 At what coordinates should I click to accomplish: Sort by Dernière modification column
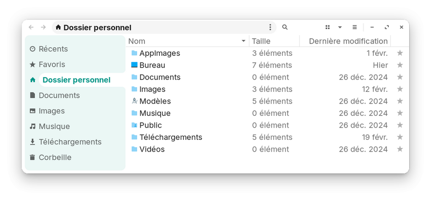(x=348, y=41)
